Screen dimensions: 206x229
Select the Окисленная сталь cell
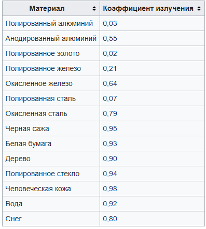coord(51,113)
